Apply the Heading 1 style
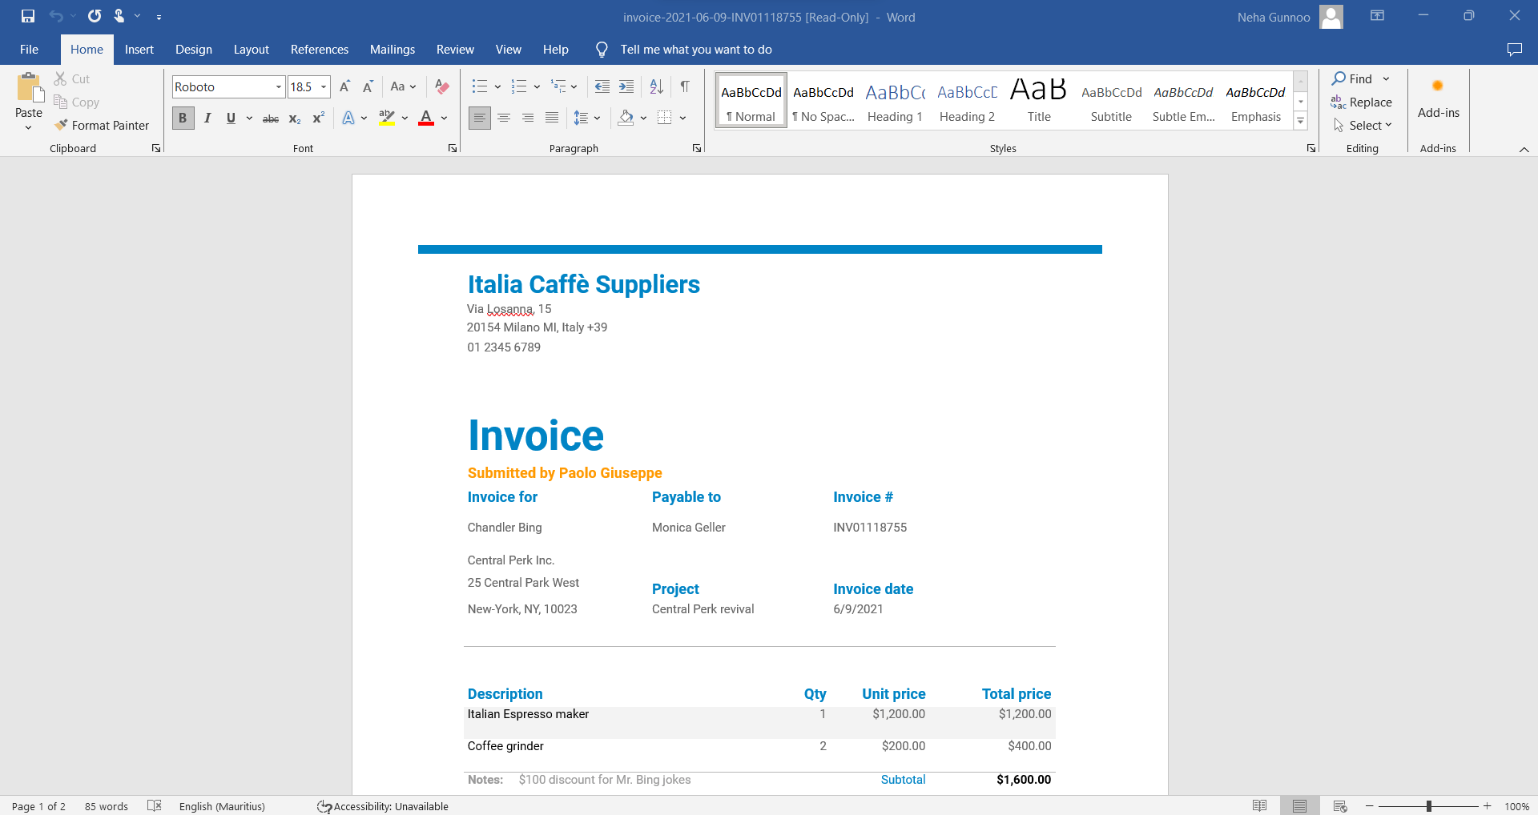Viewport: 1538px width, 815px height. (x=895, y=101)
